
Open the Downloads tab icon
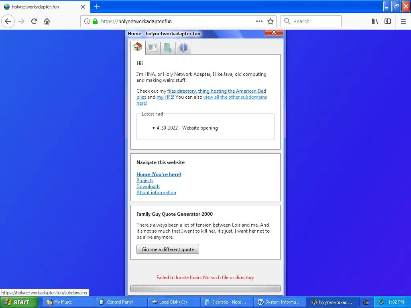168,48
